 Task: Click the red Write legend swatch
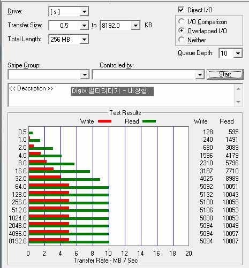click(x=105, y=121)
